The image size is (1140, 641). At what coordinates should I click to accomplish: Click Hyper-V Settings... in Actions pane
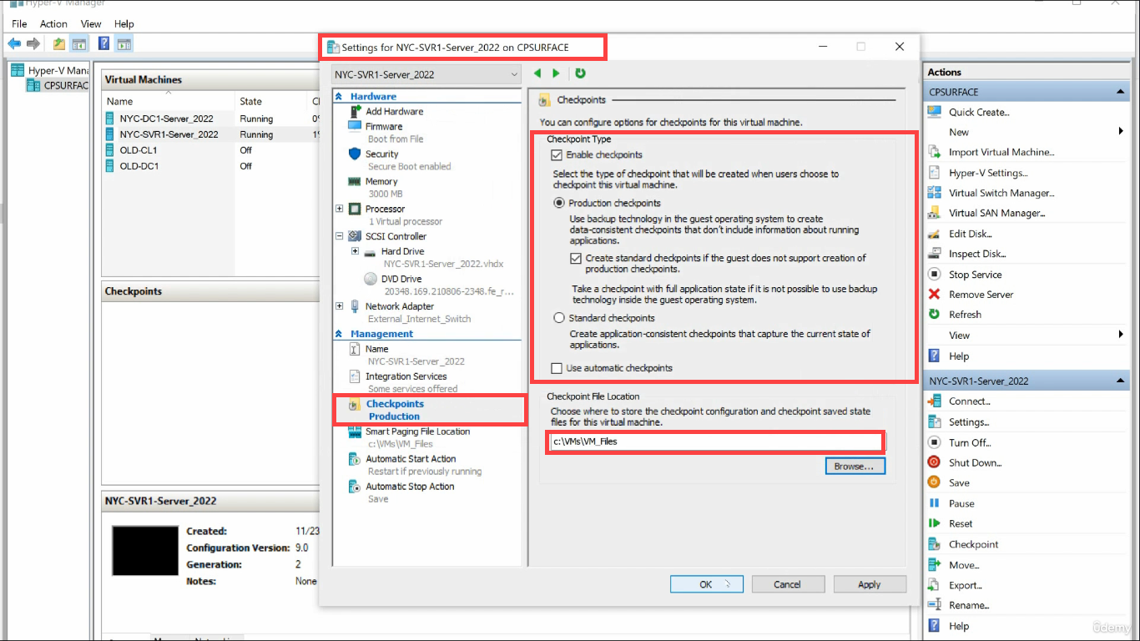click(x=988, y=173)
